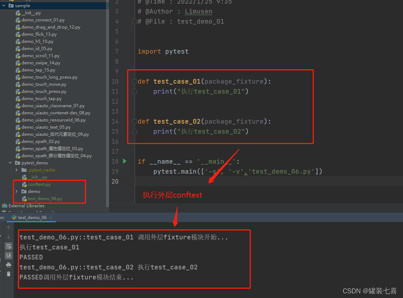Expand the demo folder
The height and width of the screenshot is (298, 403).
coord(17,191)
